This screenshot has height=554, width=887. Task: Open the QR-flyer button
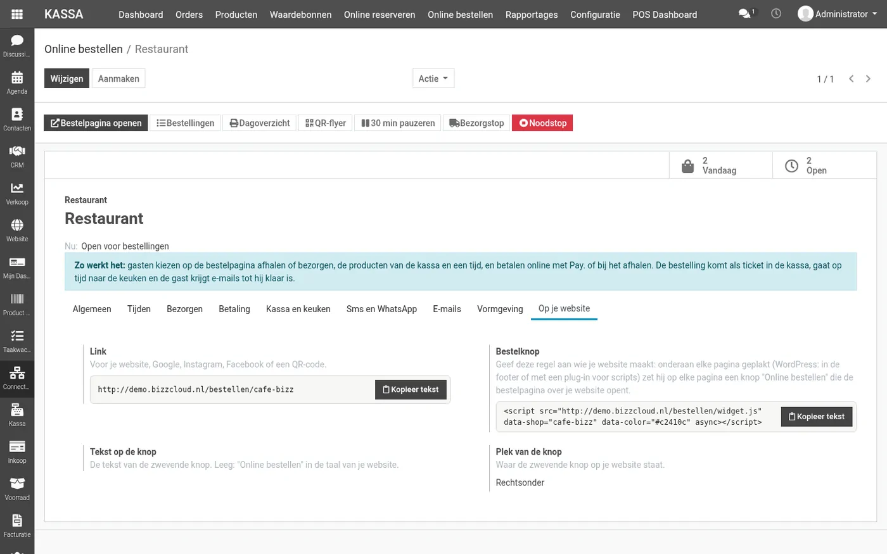[326, 123]
